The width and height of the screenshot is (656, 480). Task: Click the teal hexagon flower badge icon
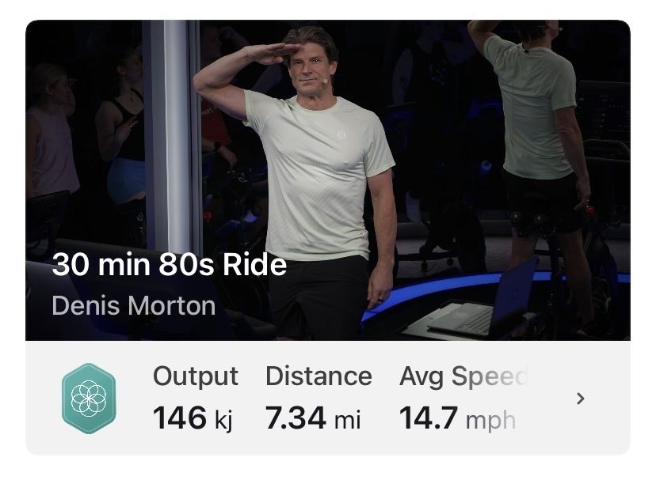point(89,398)
